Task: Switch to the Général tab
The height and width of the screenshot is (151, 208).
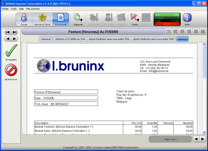Action: pyautogui.click(x=46, y=39)
